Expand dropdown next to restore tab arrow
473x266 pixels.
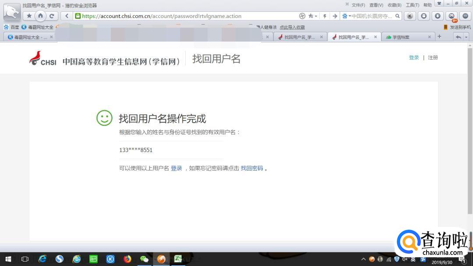click(x=466, y=37)
